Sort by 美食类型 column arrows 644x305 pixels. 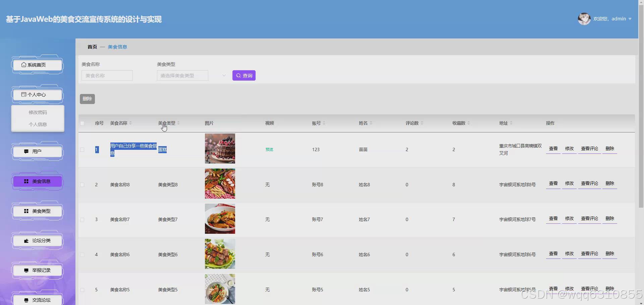coord(178,123)
